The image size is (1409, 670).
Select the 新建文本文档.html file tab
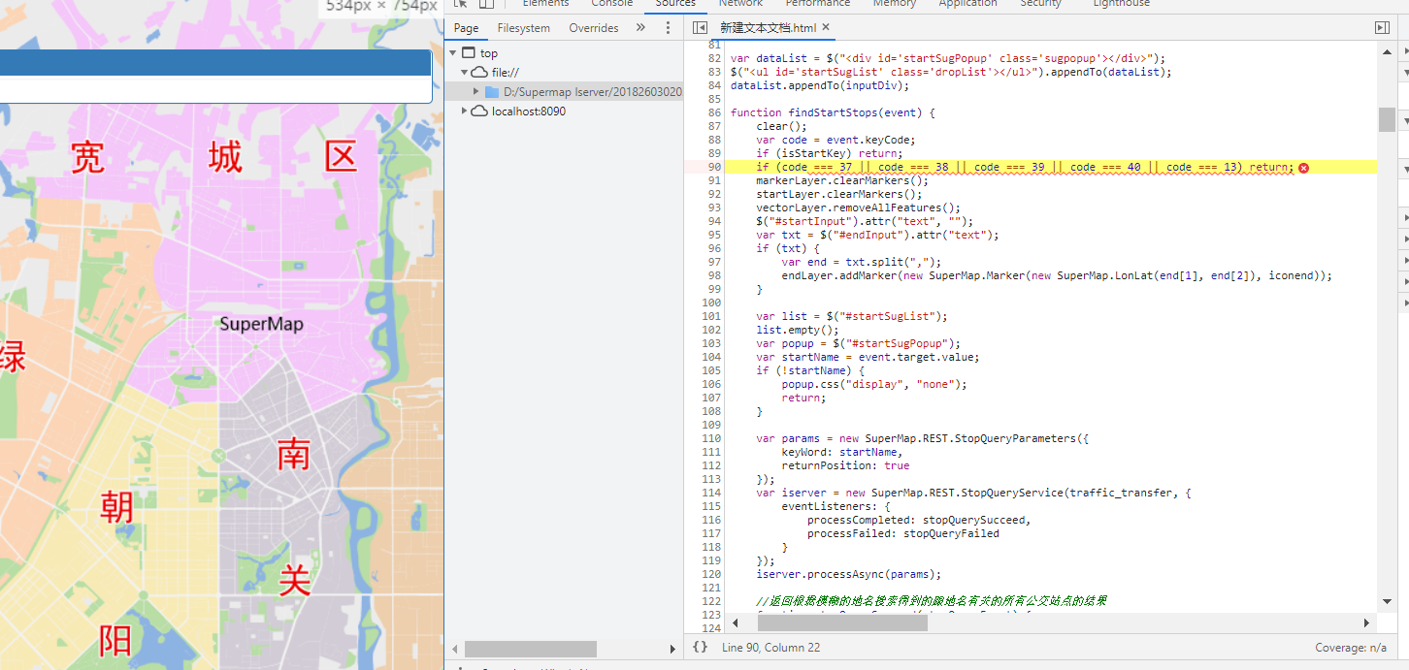tap(768, 28)
